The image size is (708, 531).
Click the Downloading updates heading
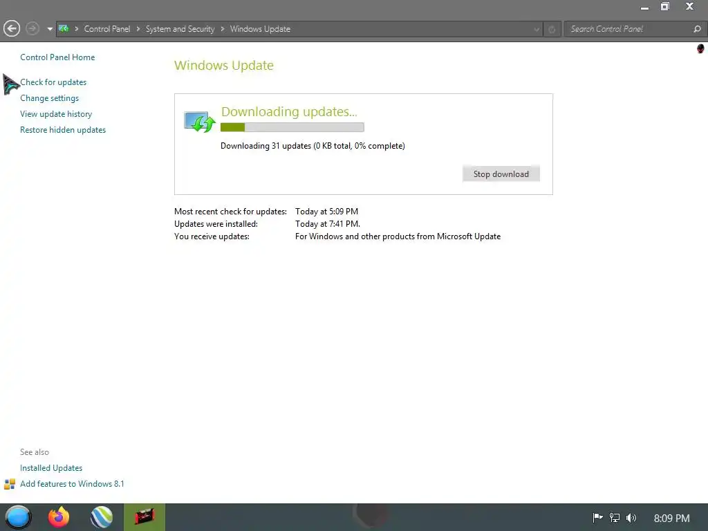[x=289, y=111]
